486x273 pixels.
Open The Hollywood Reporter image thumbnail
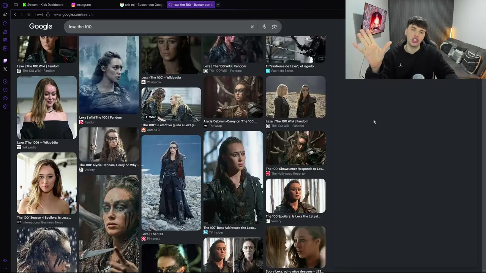(295, 148)
